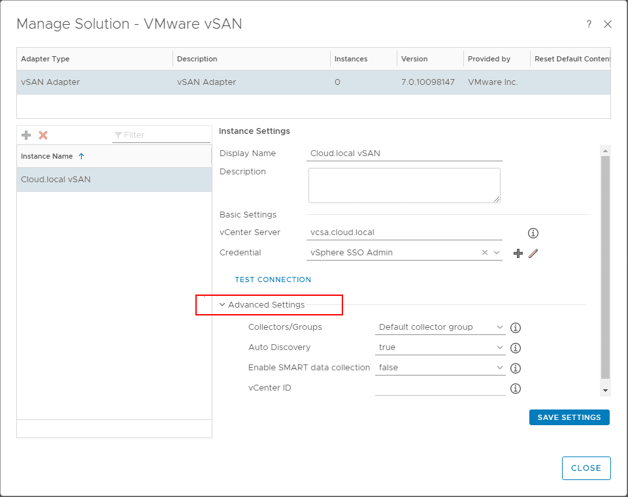Open the help question mark icon

(x=589, y=24)
